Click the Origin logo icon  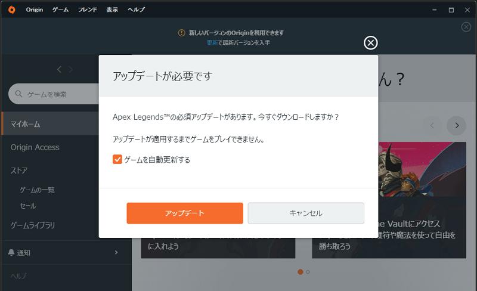pyautogui.click(x=11, y=10)
